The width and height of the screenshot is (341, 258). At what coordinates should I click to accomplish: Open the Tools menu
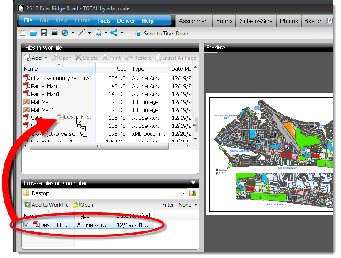(103, 21)
